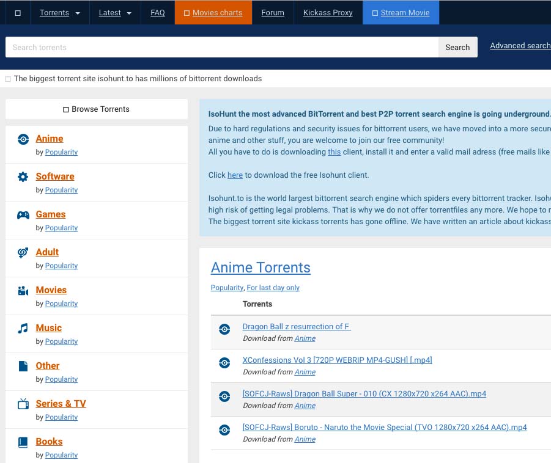
Task: Filter Anime torrents by Popularity
Action: [227, 288]
